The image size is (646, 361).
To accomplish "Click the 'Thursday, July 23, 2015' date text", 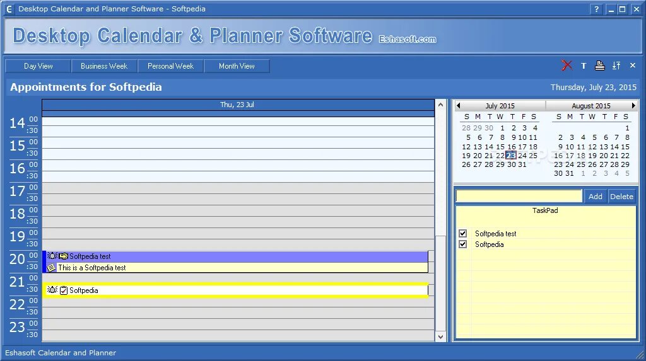I will (x=593, y=88).
